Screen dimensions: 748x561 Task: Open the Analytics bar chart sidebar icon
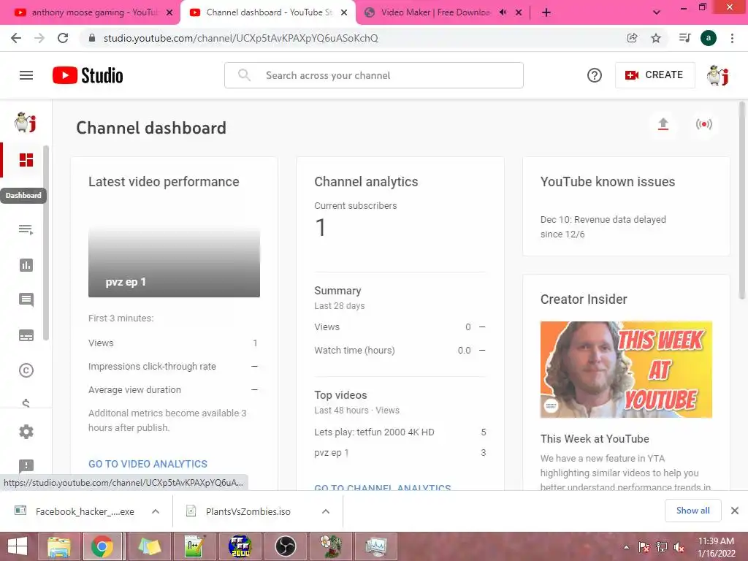(26, 264)
